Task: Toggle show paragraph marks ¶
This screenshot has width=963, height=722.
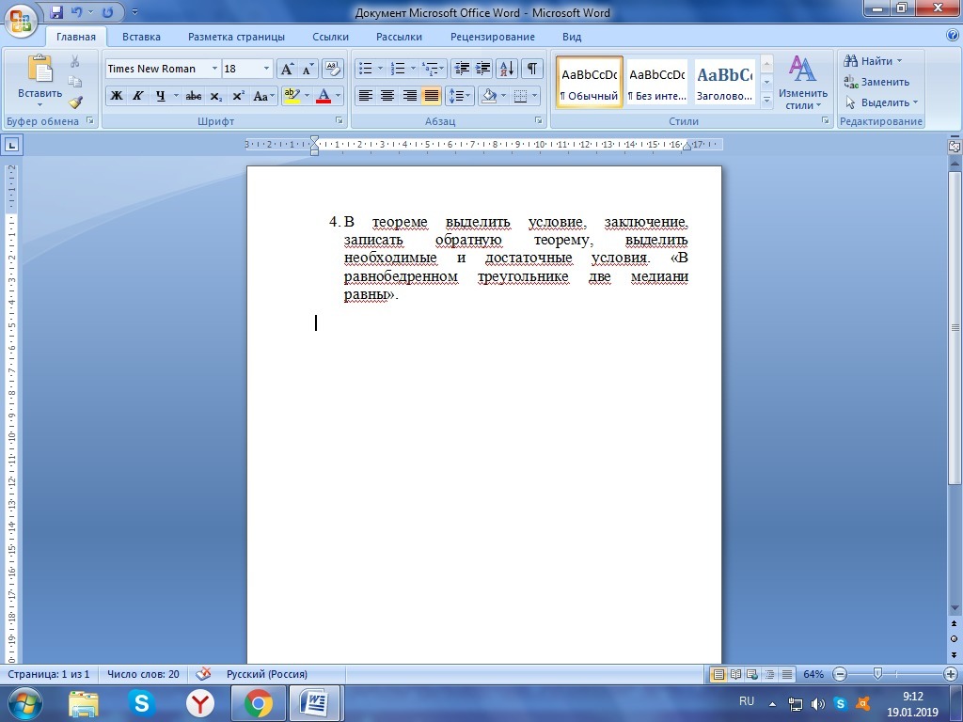Action: (x=532, y=68)
